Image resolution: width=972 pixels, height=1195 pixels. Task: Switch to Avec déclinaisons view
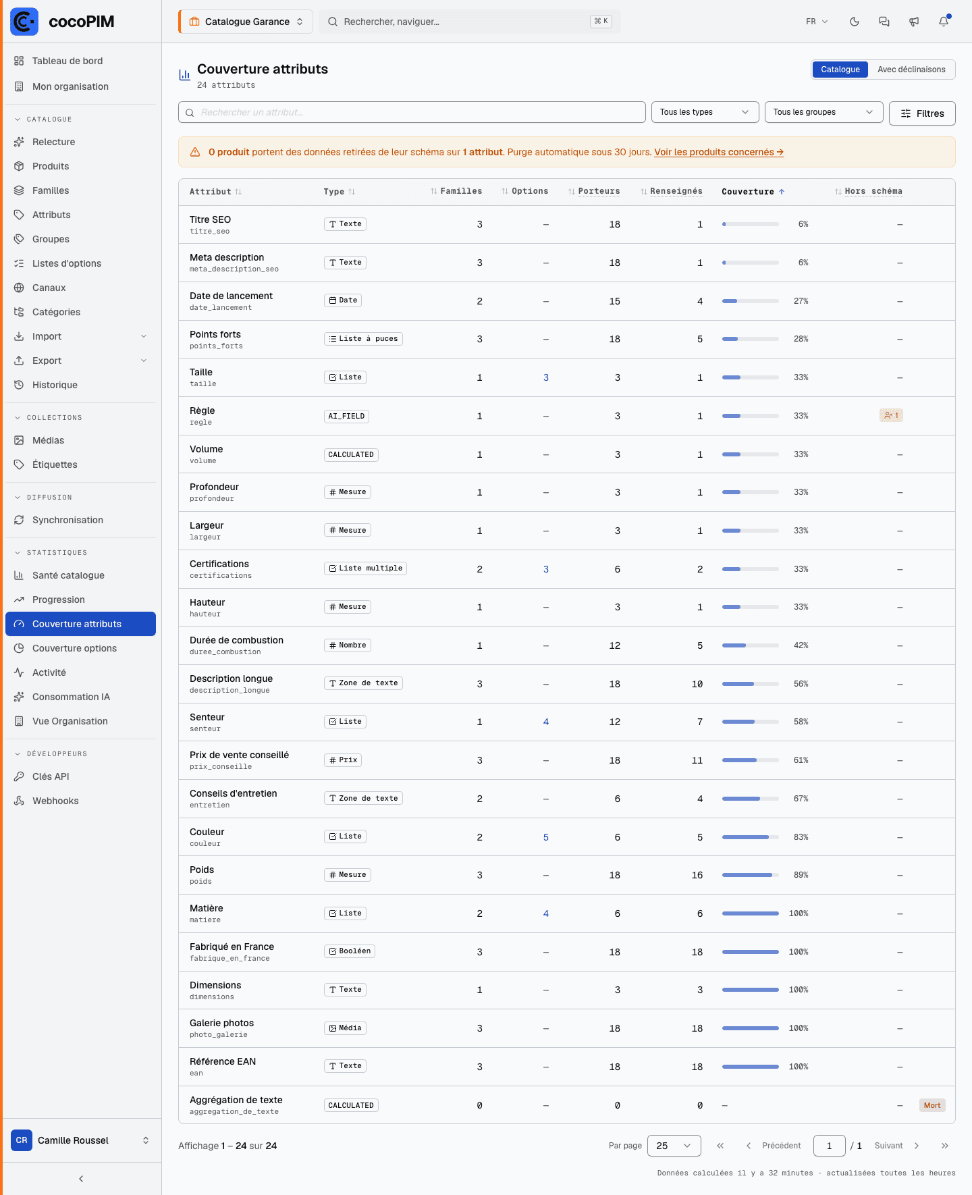[x=911, y=70]
